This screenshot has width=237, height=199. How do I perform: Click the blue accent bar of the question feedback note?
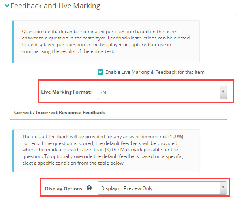click(13, 41)
